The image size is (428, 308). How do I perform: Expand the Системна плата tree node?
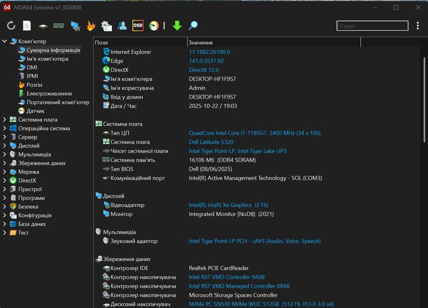click(x=5, y=120)
